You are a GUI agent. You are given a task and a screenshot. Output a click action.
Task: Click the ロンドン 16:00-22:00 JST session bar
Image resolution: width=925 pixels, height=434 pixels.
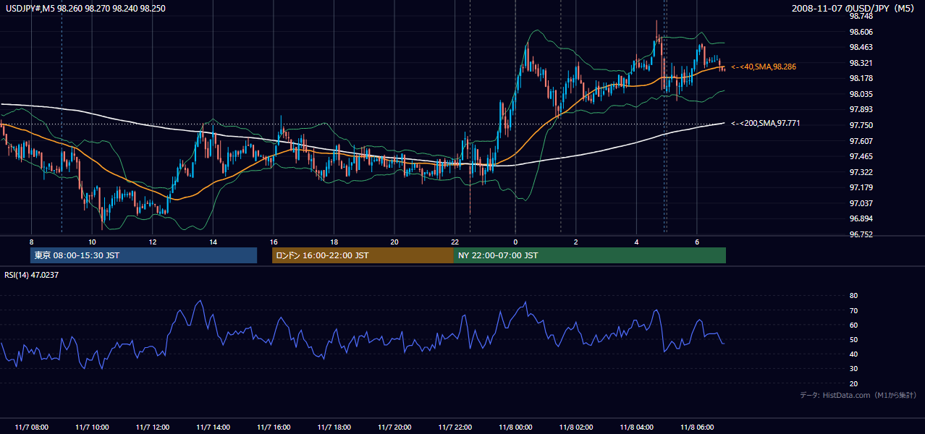coord(363,255)
